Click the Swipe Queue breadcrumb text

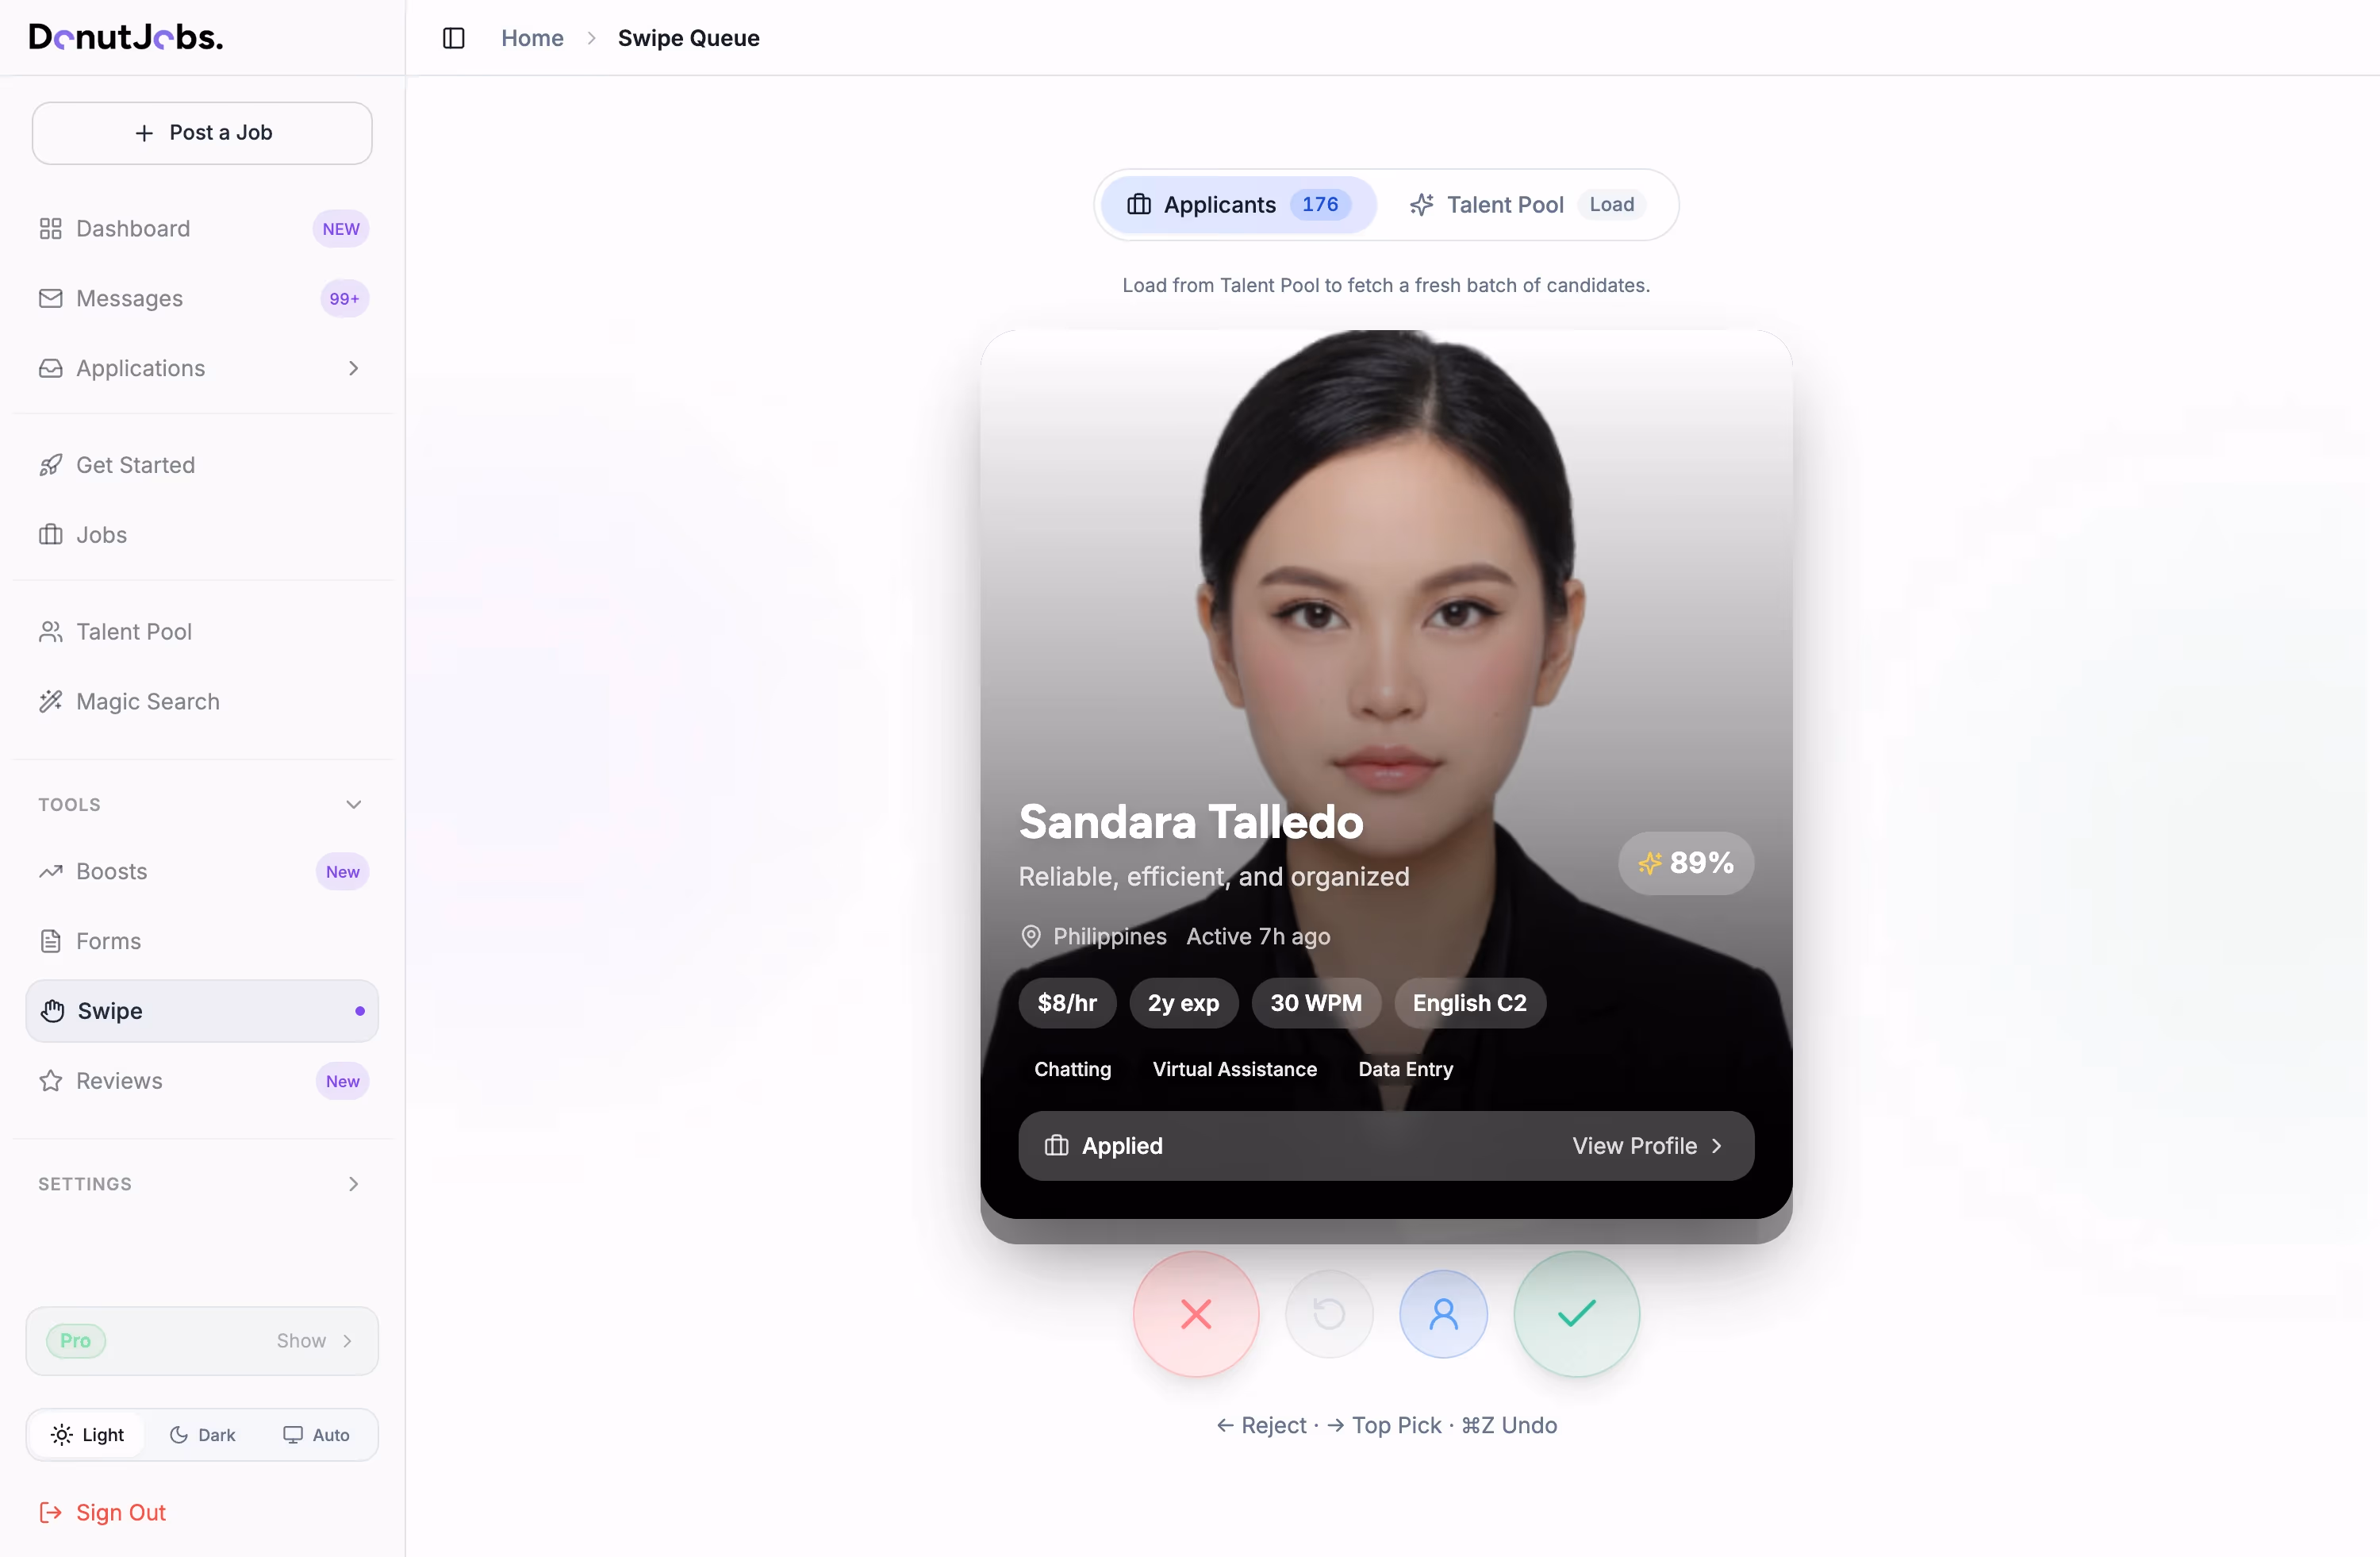[x=688, y=38]
